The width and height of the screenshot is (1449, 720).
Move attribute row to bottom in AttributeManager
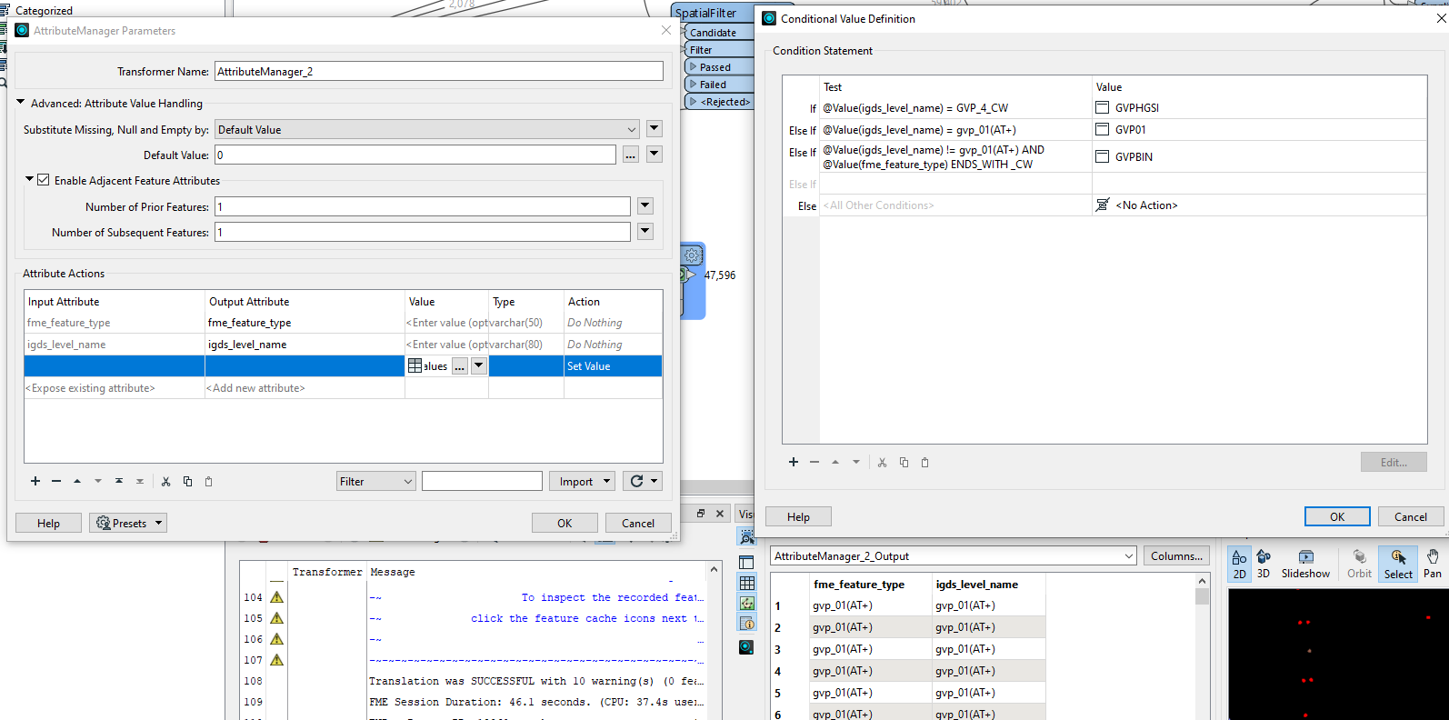140,482
